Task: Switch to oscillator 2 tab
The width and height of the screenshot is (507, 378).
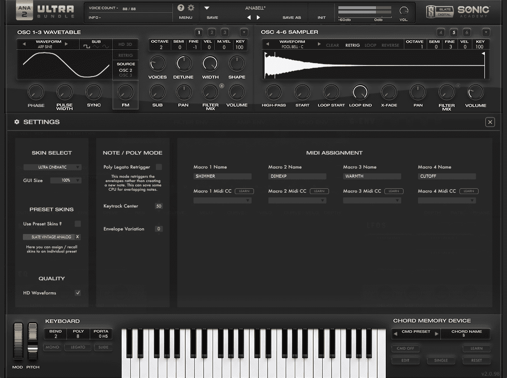Action: tap(212, 32)
